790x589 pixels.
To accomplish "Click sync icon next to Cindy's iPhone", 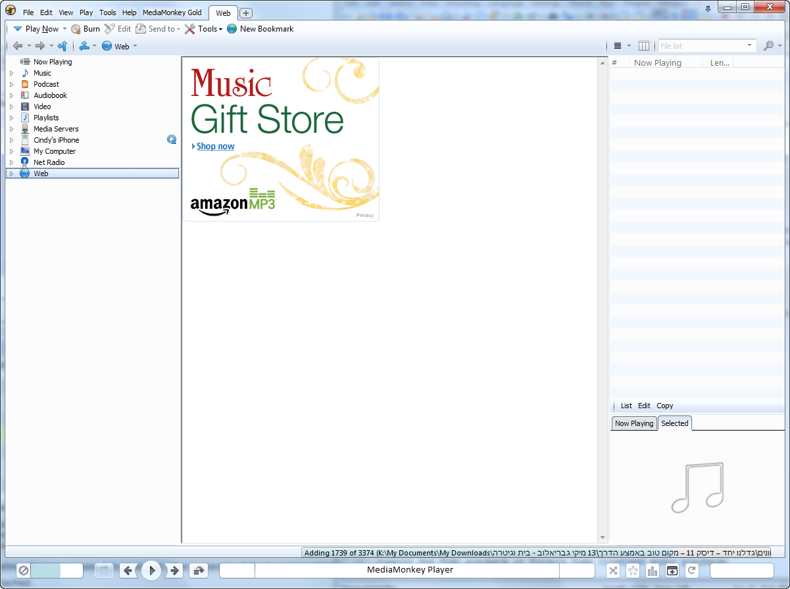I will coord(172,139).
